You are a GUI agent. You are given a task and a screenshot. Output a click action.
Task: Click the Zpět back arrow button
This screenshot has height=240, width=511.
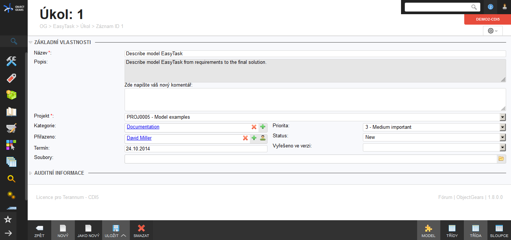39,230
